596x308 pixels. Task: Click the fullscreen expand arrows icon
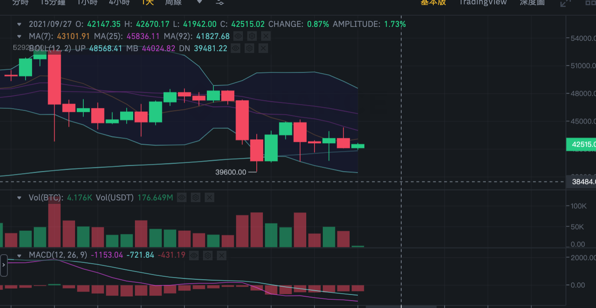[x=565, y=3]
